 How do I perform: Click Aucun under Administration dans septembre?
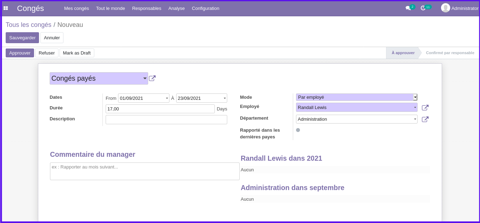(x=247, y=199)
